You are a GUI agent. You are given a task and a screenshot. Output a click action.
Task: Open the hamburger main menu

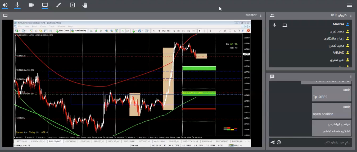point(350,5)
